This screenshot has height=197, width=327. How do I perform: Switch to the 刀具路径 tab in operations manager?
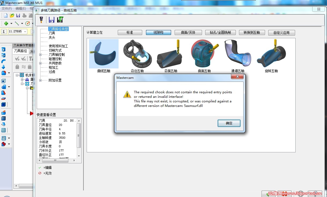click(x=21, y=51)
